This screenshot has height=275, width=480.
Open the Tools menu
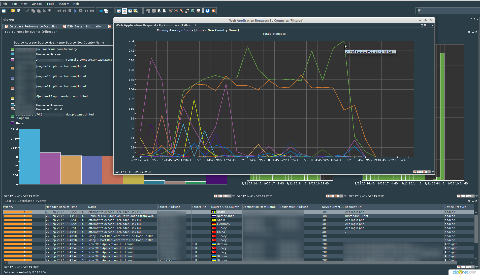click(x=50, y=4)
